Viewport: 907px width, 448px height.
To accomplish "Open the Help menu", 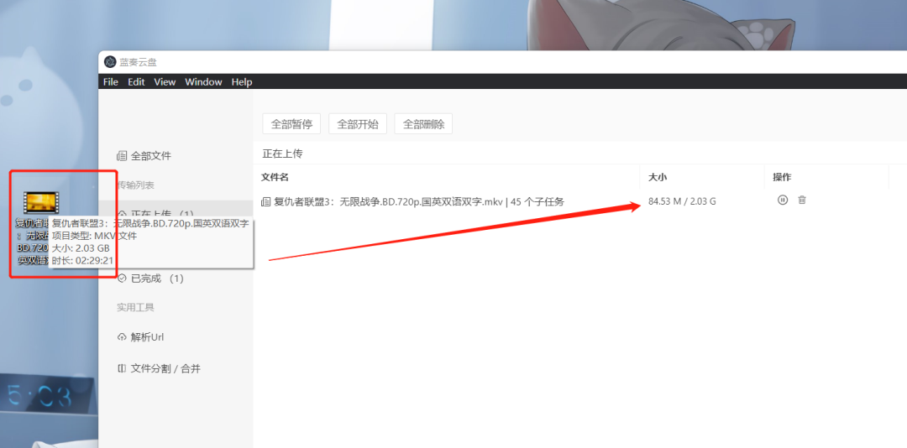I will click(242, 82).
